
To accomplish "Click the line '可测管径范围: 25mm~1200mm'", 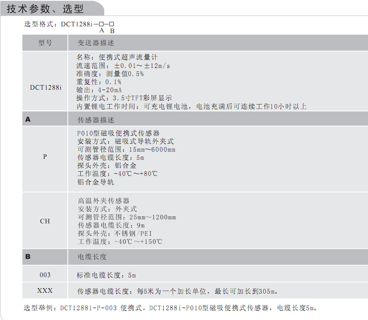I will 127,217.
